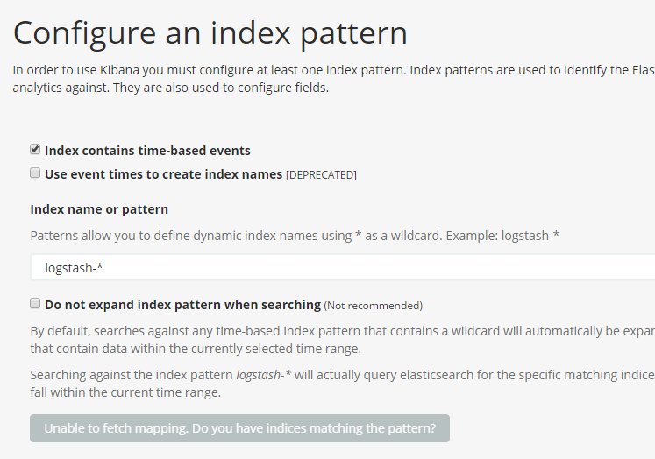
Task: Click the "Do not expand index pattern when searching" label
Action: [x=182, y=305]
